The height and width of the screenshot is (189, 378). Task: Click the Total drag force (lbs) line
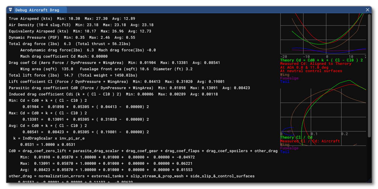(69, 44)
